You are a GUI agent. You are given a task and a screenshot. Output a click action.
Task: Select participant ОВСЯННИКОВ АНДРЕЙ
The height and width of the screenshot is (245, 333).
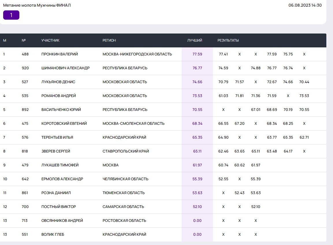(62, 220)
